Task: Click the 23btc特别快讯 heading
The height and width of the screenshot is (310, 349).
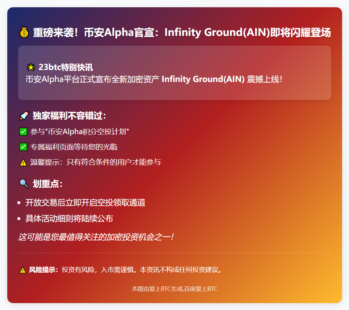Action: pyautogui.click(x=66, y=67)
